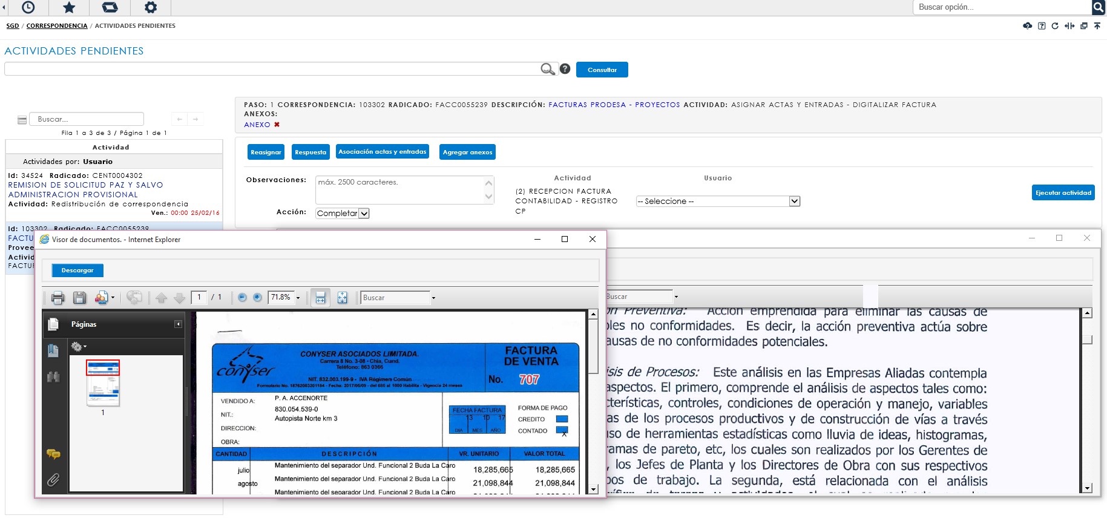
Task: Open Buscar dropdown arrow in background viewer
Action: [676, 297]
